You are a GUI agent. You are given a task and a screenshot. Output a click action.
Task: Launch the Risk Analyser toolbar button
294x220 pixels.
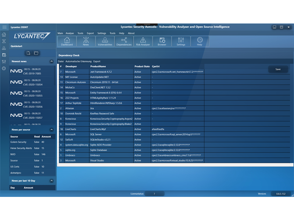[143, 41]
